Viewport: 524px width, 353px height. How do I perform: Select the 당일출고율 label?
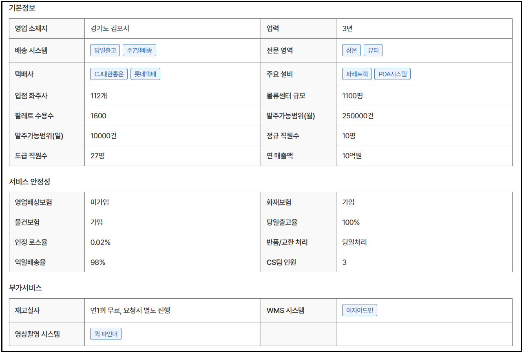282,222
